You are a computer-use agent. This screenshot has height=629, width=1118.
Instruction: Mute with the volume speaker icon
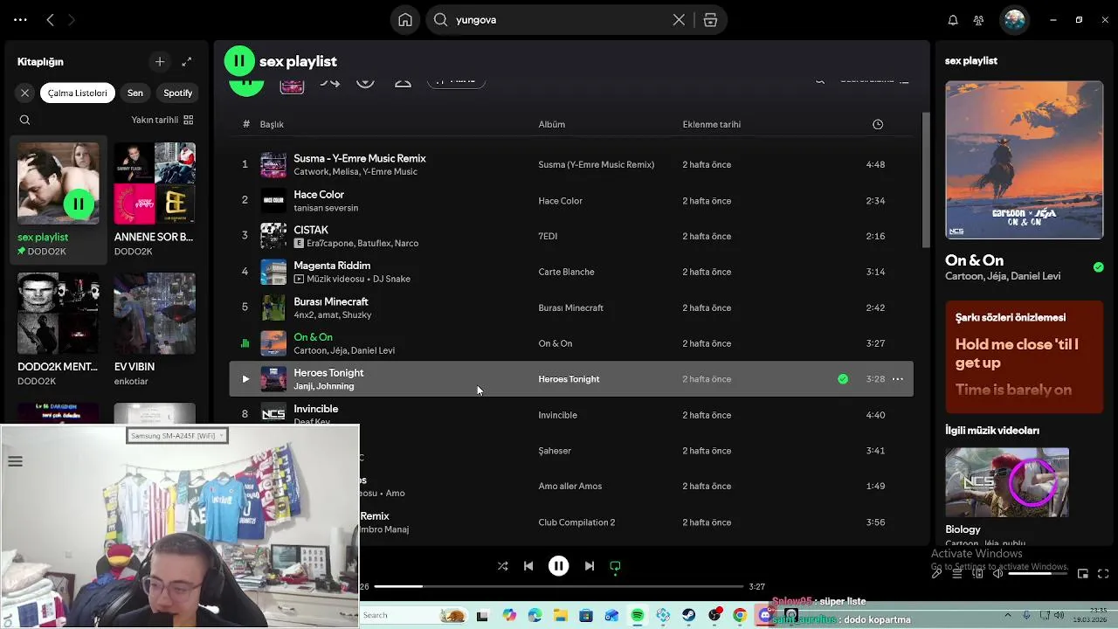(997, 574)
